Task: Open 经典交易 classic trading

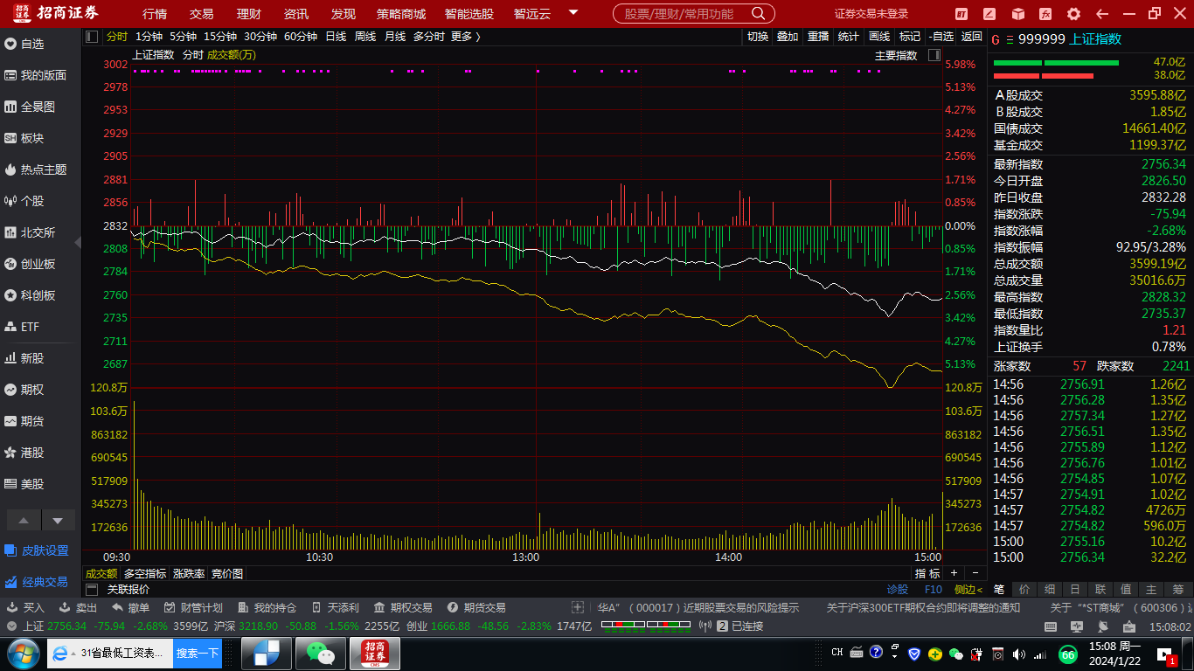Action: pyautogui.click(x=37, y=582)
